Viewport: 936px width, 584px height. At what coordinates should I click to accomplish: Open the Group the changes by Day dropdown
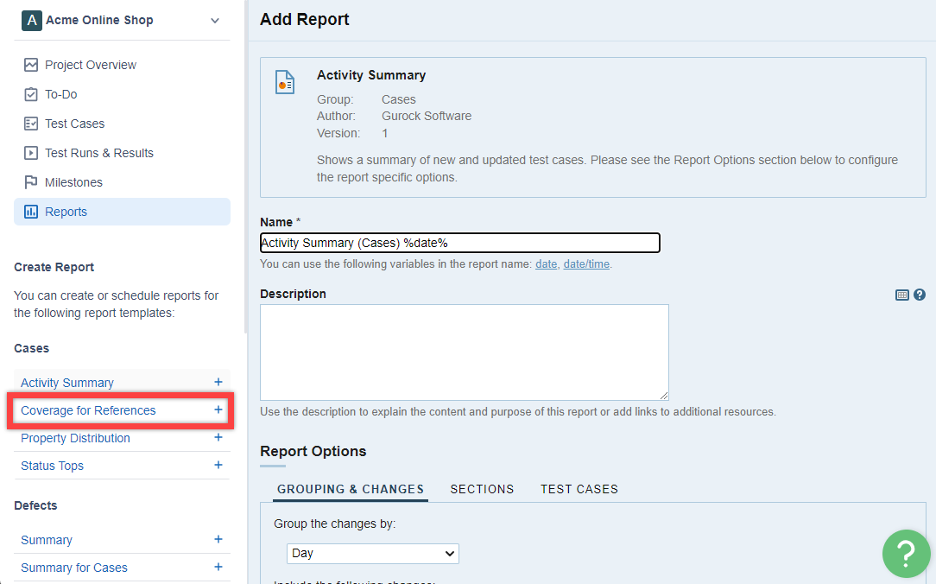(x=373, y=553)
